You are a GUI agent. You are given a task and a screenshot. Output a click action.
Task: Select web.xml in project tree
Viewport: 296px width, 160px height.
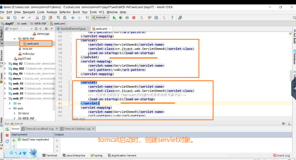tap(30, 43)
